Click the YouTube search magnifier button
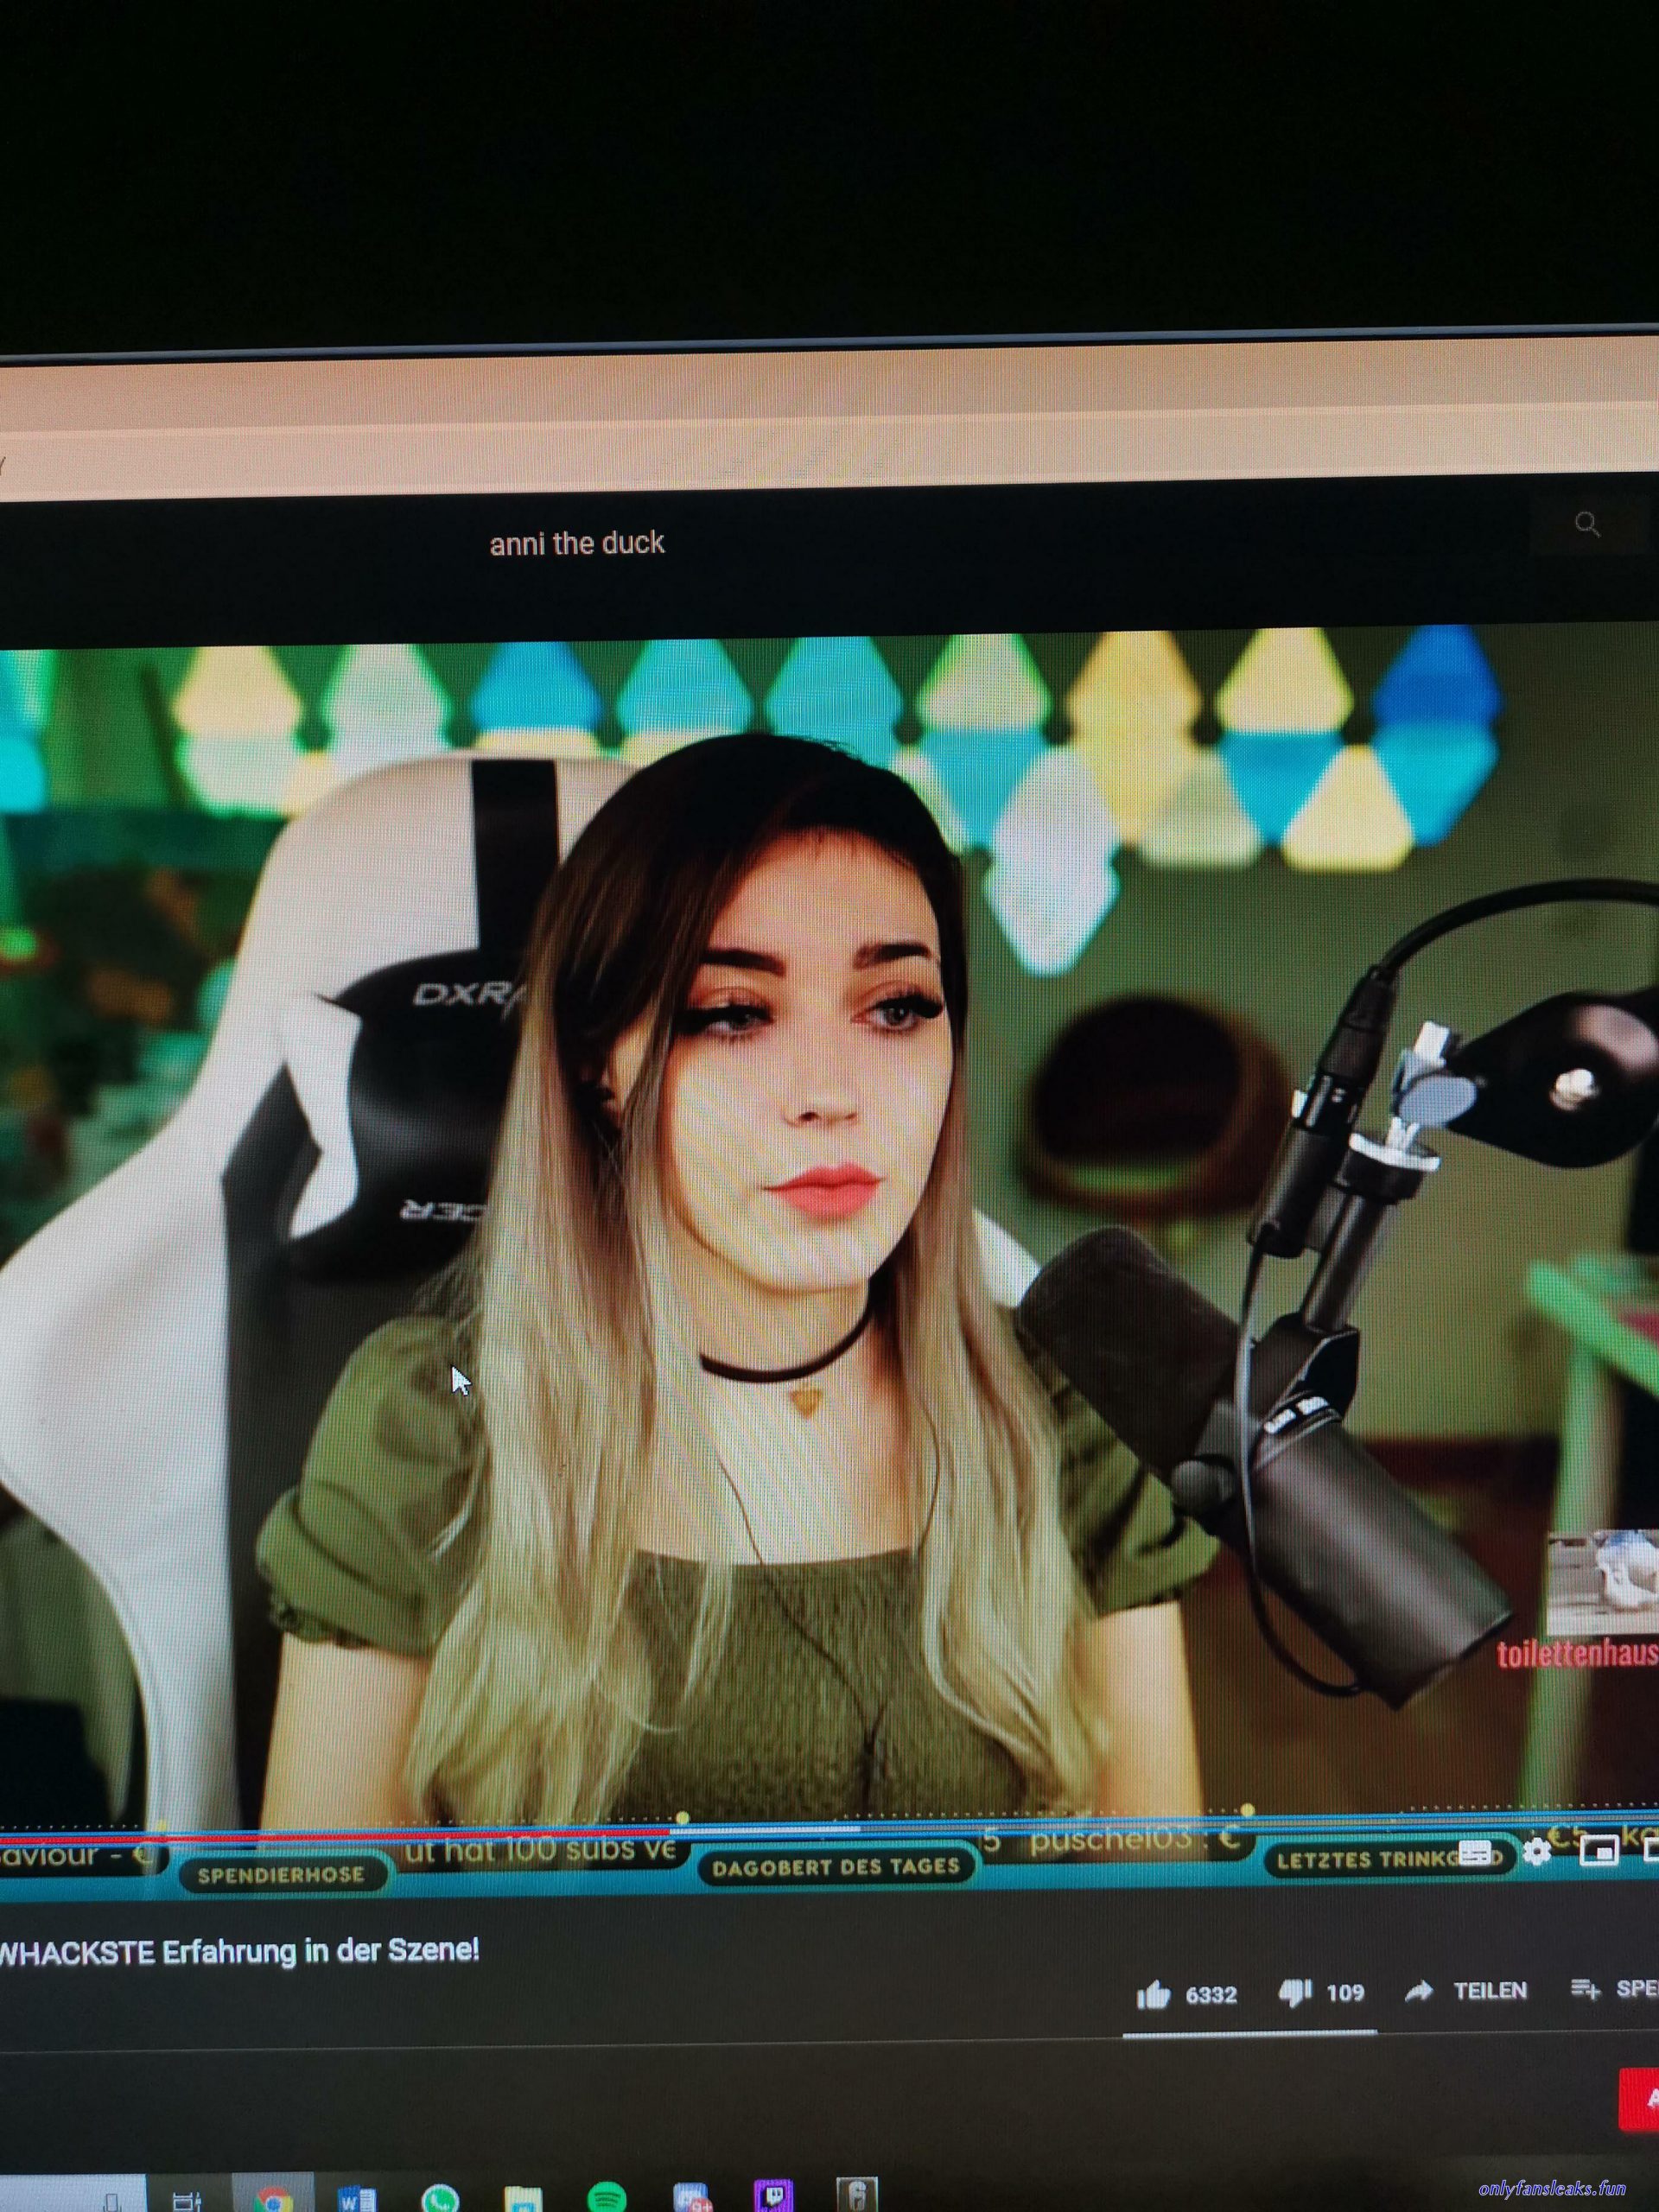Screen dimensions: 1659x2212 point(1587,524)
